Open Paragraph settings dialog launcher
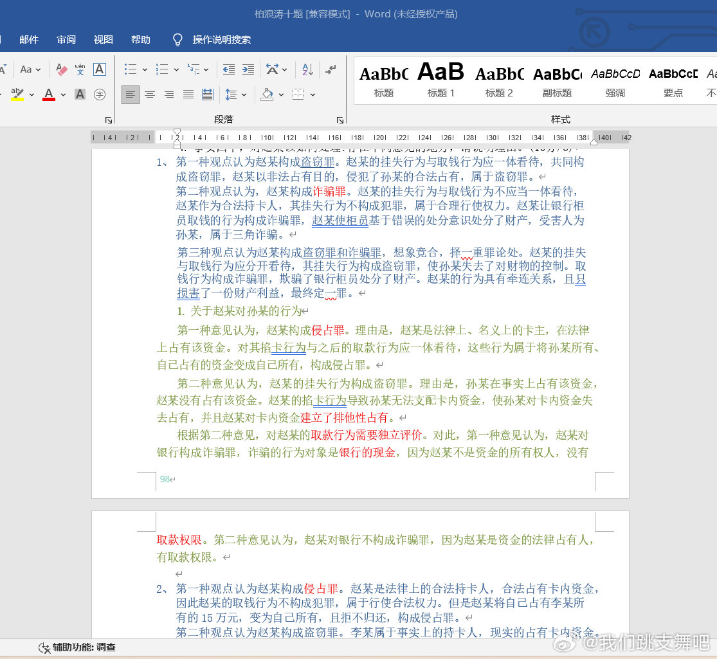This screenshot has width=717, height=659. coord(340,120)
